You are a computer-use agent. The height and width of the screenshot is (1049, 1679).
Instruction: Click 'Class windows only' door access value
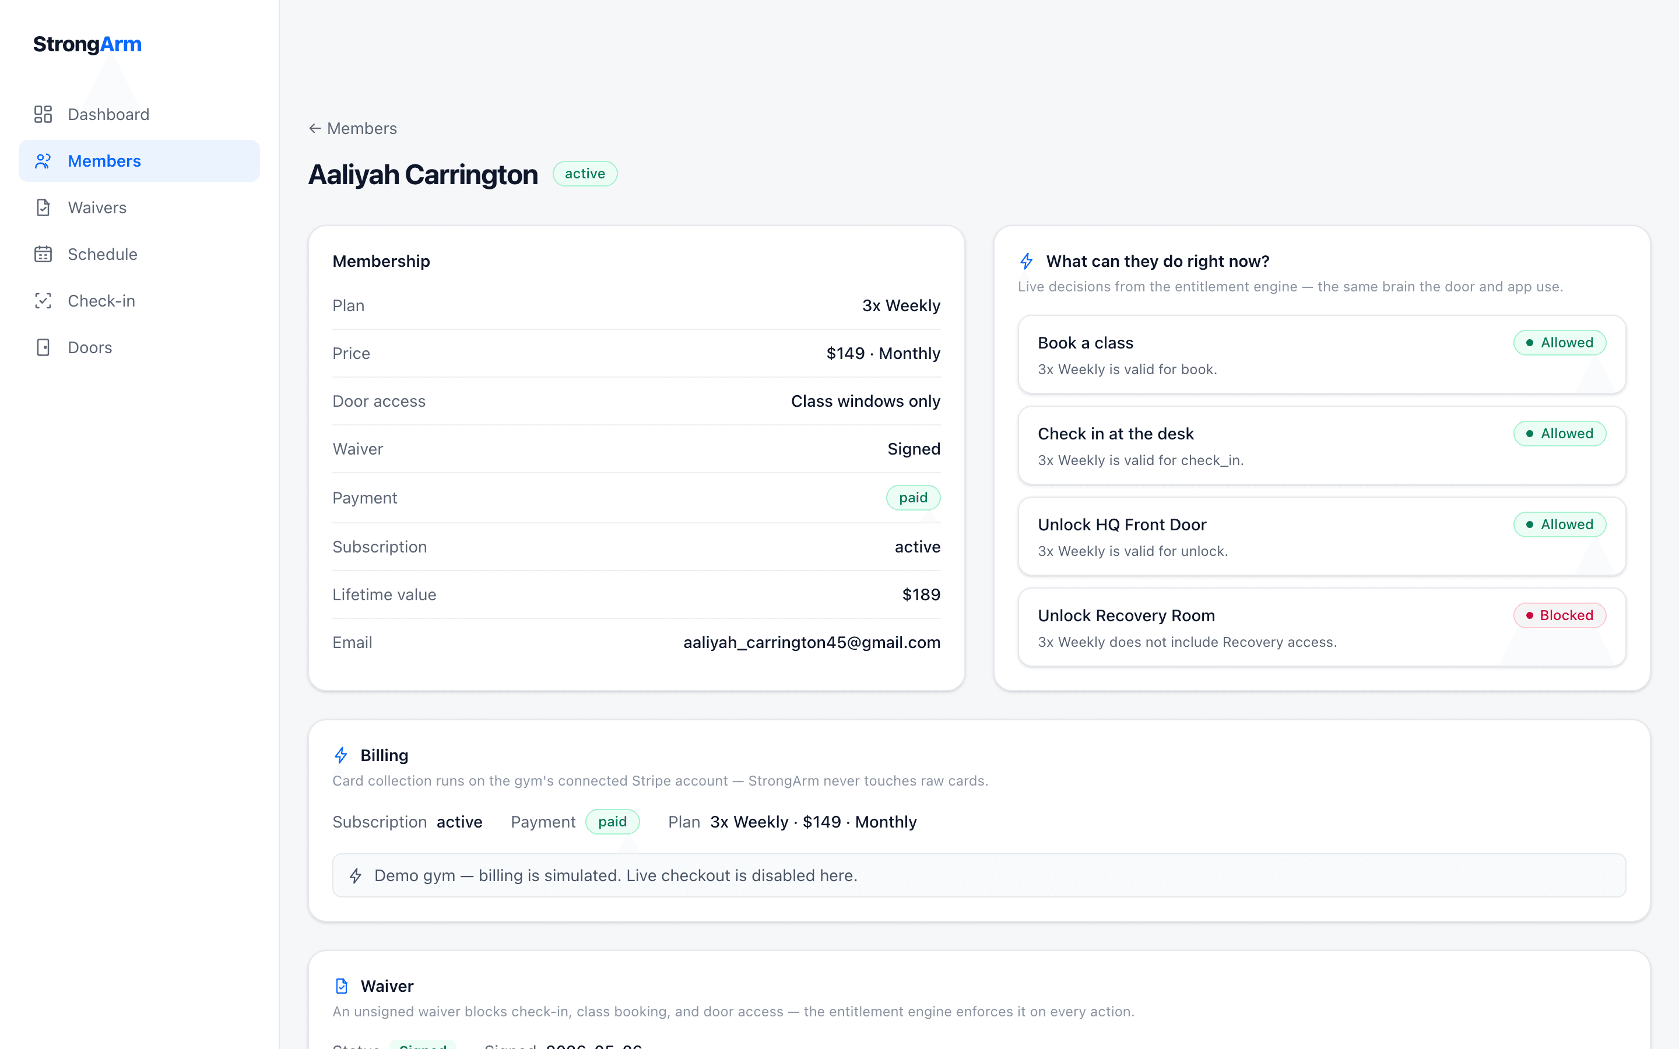[x=865, y=401]
